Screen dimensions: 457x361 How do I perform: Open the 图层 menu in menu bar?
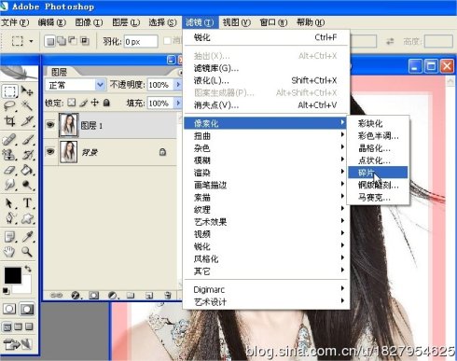[x=126, y=22]
